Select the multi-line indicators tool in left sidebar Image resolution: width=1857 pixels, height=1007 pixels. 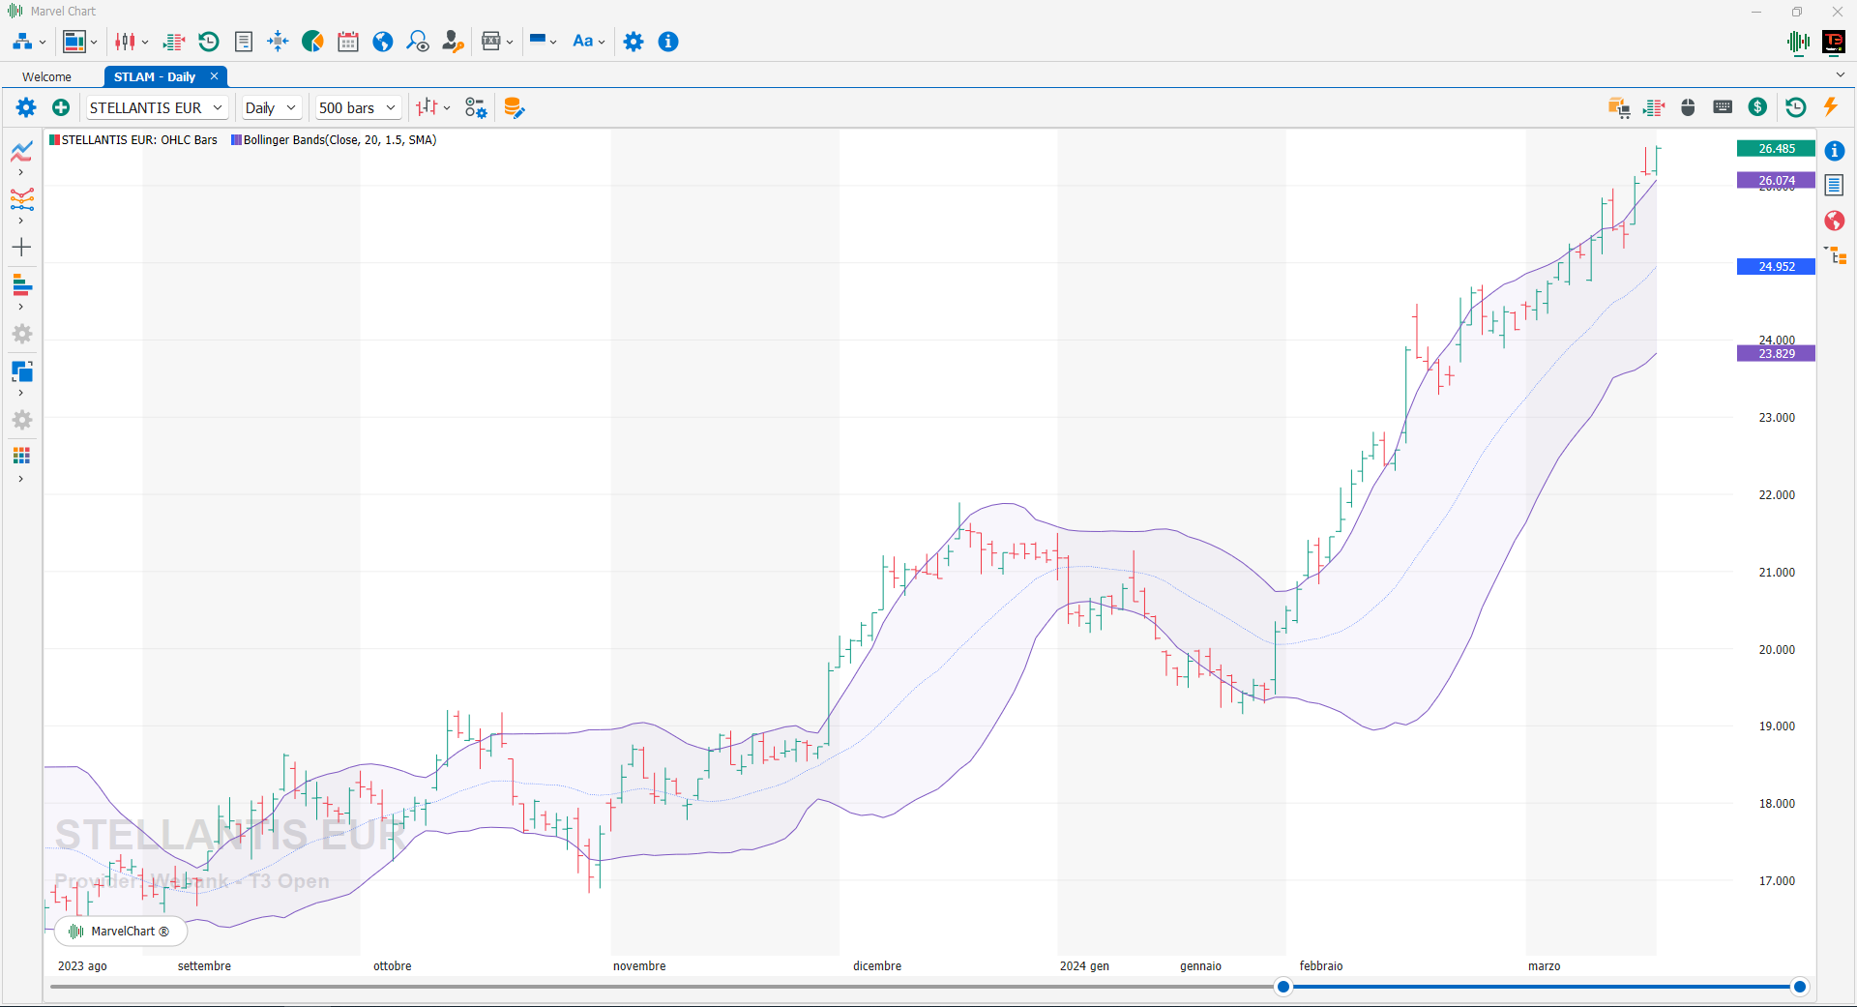[x=22, y=199]
